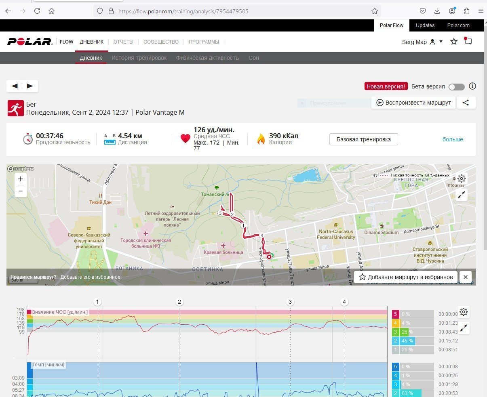487x397 pixels.
Task: Switch to Физическая активность tab
Action: point(207,58)
